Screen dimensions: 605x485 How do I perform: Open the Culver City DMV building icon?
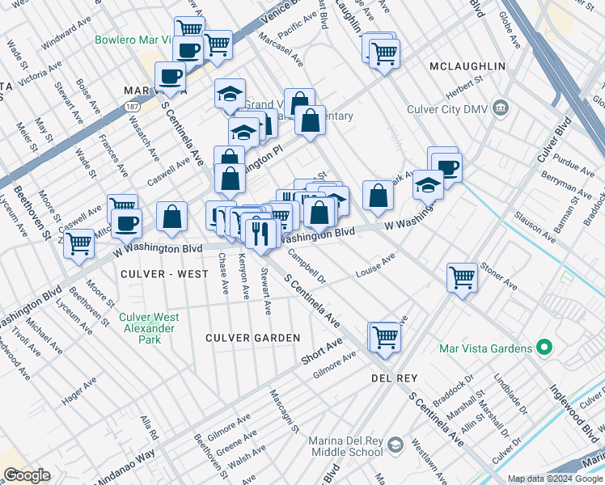coord(501,108)
